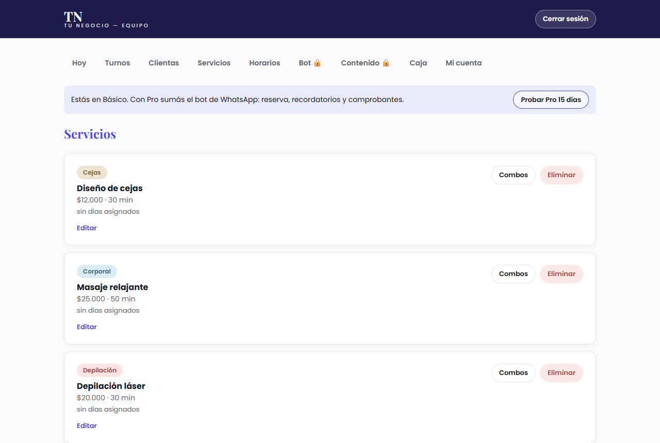Delete the Masaje relajante service
The width and height of the screenshot is (660, 443).
(x=562, y=274)
